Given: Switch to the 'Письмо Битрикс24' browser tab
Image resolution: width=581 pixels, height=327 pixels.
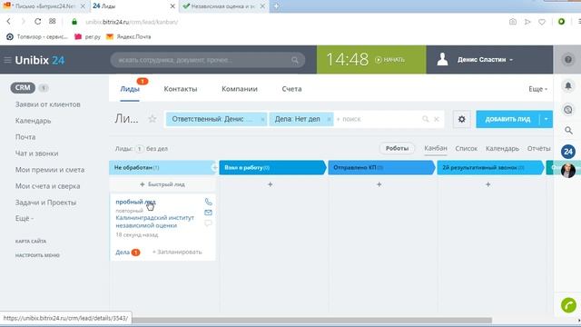Looking at the screenshot, I should point(44,6).
